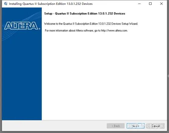
Task: Click the '13.0.1.232 Devices' text in heading
Action: click(x=112, y=14)
